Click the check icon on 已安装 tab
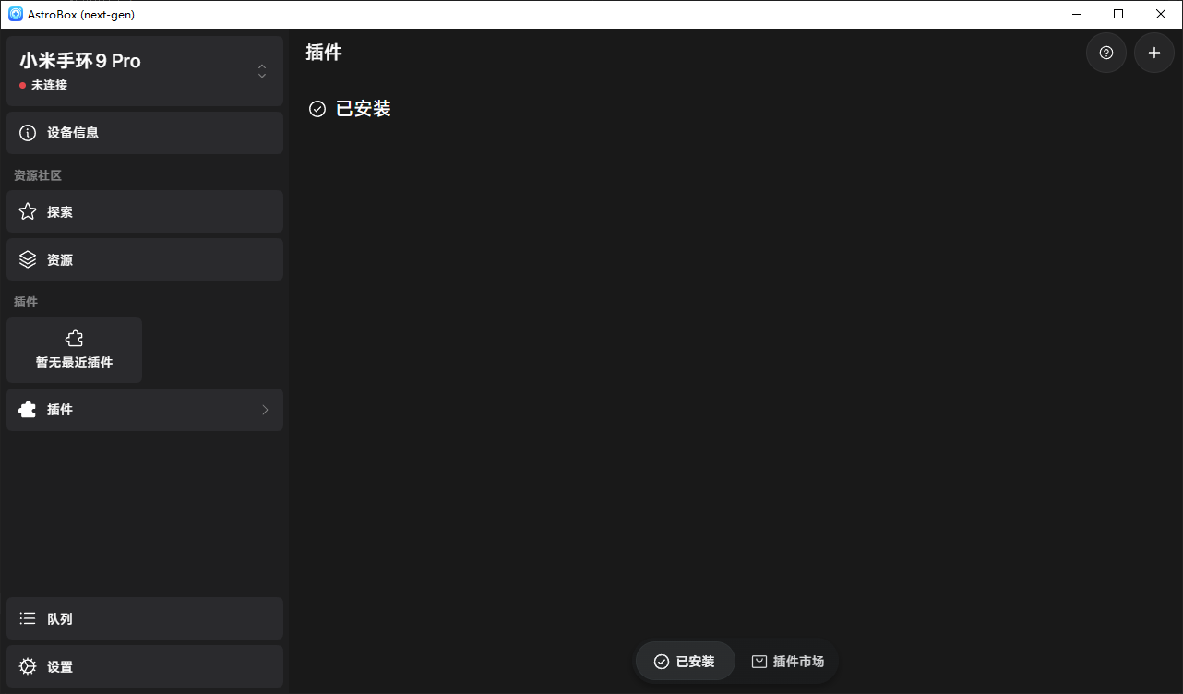This screenshot has height=694, width=1183. point(662,662)
